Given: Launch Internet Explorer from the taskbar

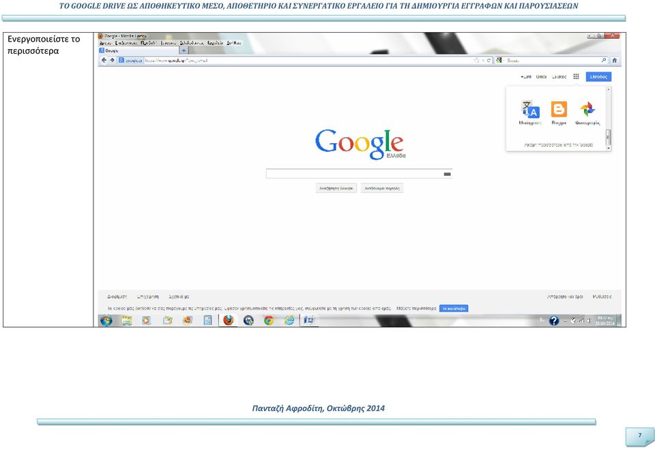Looking at the screenshot, I should click(x=289, y=320).
